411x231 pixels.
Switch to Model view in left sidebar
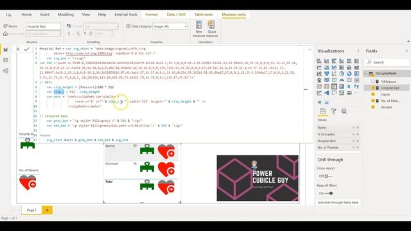pyautogui.click(x=6, y=71)
